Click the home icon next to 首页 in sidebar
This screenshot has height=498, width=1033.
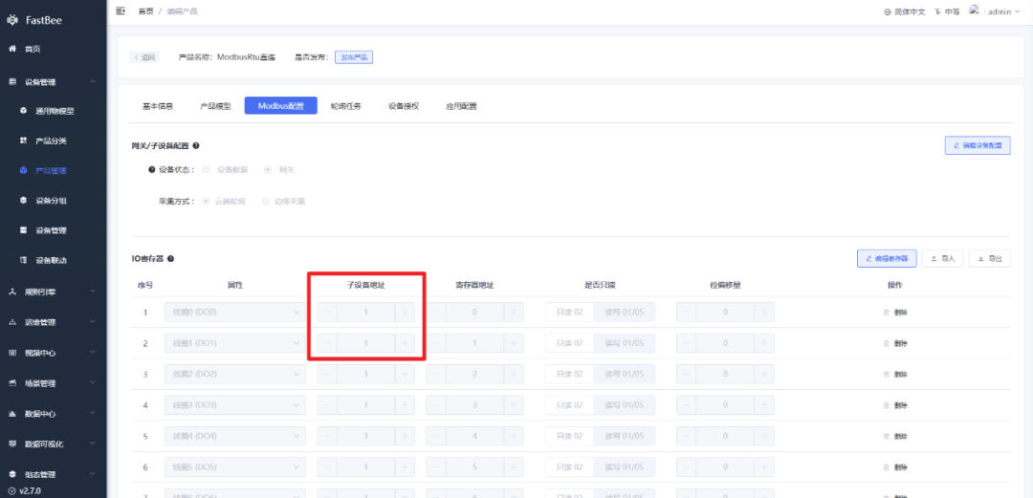coord(11,49)
